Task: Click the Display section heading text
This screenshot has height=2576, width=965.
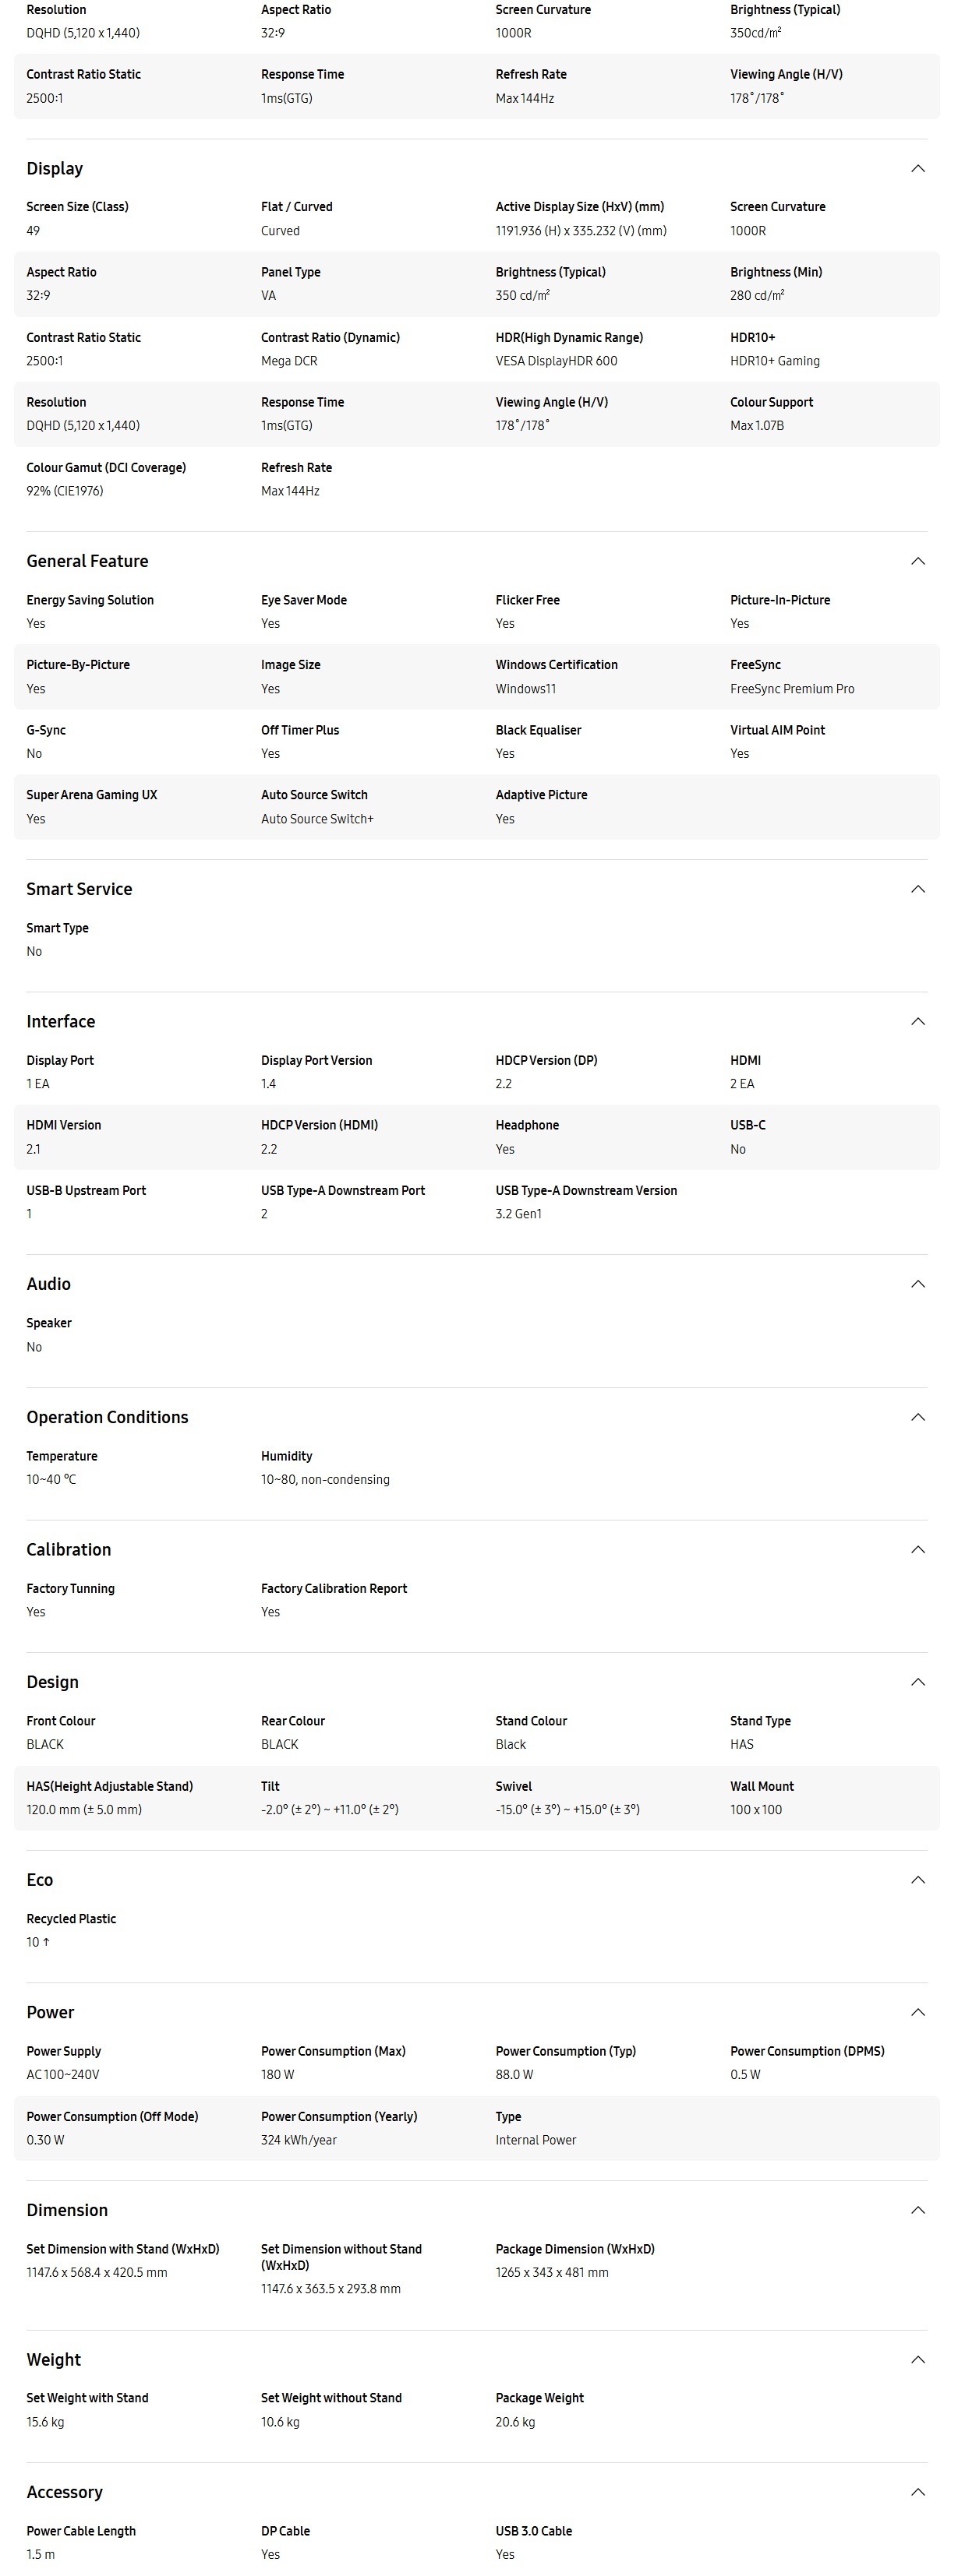Action: point(54,168)
